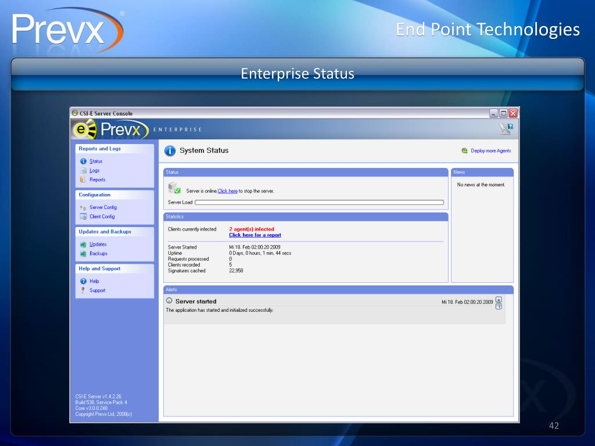Click the Prevx Enterprise logo
The width and height of the screenshot is (595, 446).
click(x=110, y=130)
